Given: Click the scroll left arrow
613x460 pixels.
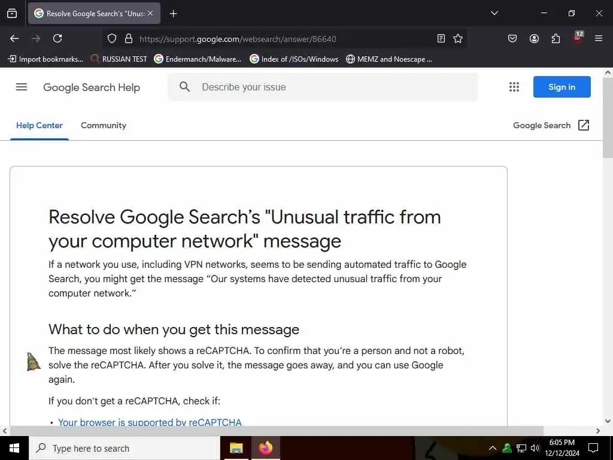Looking at the screenshot, I should coord(5,431).
